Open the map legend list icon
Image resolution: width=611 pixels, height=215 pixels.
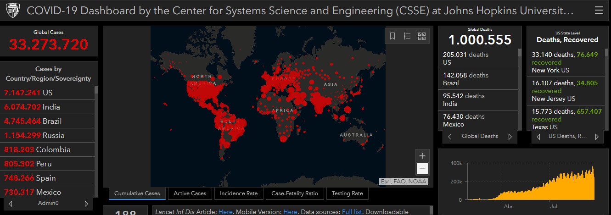tap(407, 36)
